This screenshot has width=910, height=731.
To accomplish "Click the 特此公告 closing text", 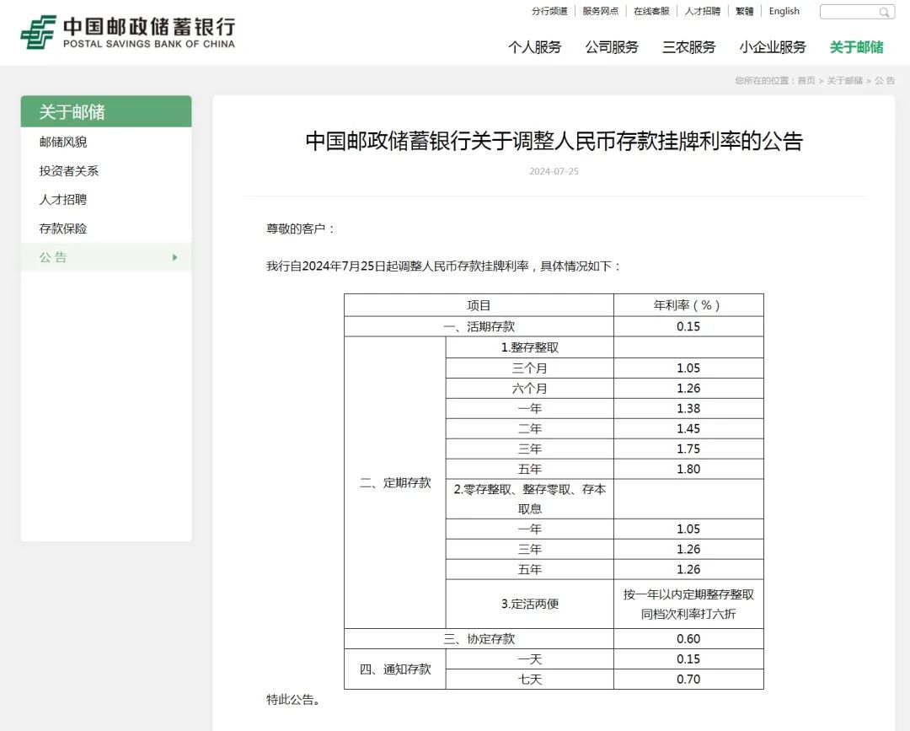I will point(294,701).
